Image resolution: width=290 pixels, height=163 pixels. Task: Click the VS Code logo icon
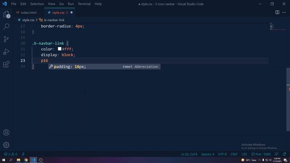(5, 4)
